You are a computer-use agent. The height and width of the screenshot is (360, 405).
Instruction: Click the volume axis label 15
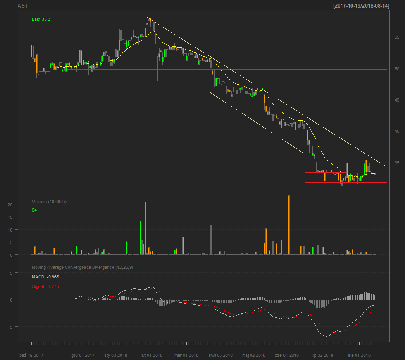tap(10, 217)
